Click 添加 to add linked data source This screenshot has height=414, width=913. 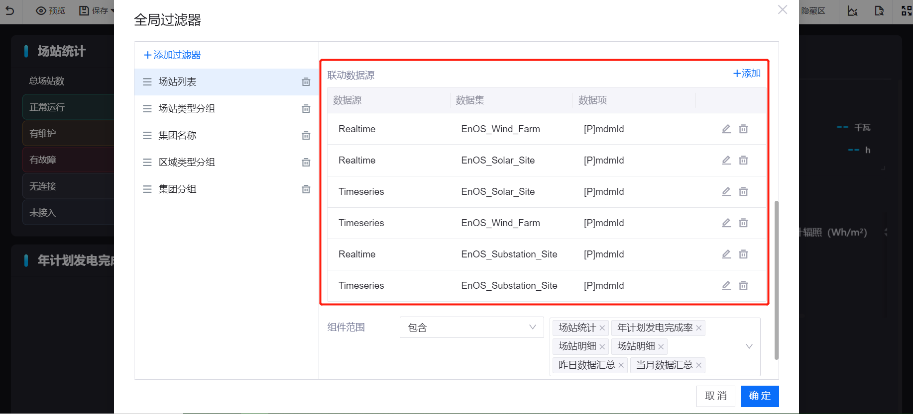pos(747,74)
